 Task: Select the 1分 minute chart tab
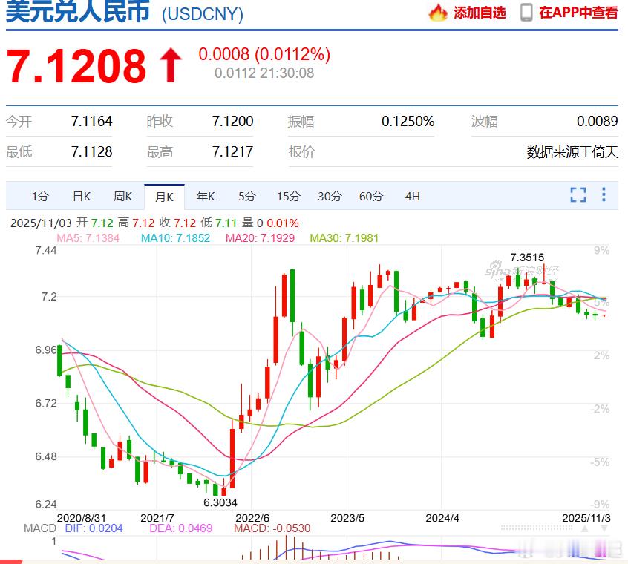pos(39,196)
